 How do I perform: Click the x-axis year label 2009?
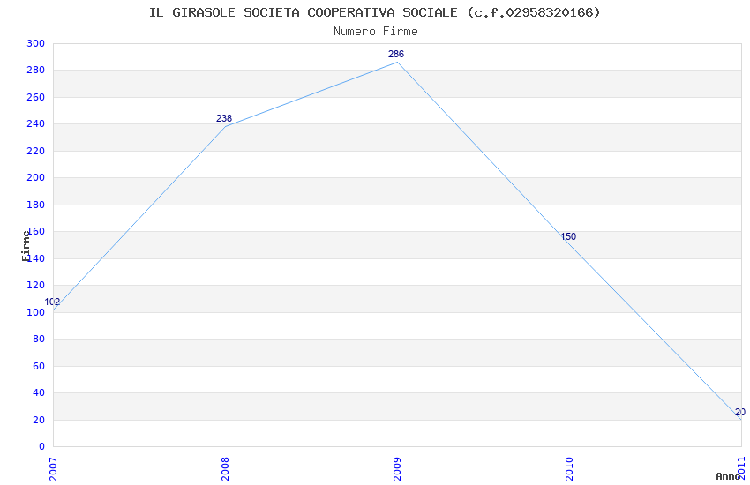coord(397,469)
